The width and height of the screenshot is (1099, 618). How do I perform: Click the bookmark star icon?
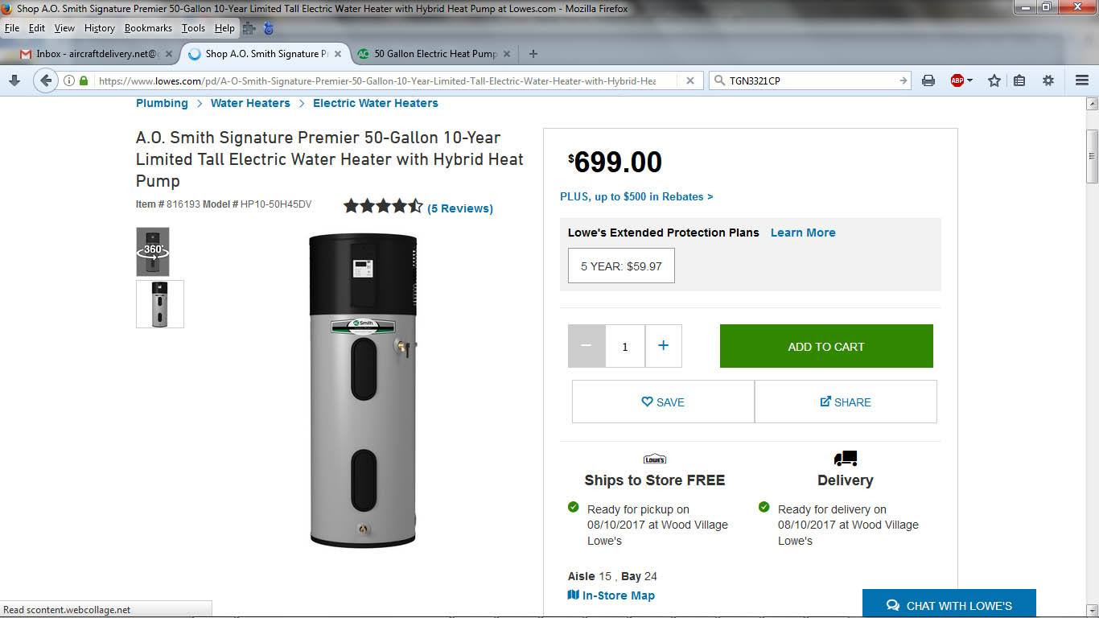[994, 80]
